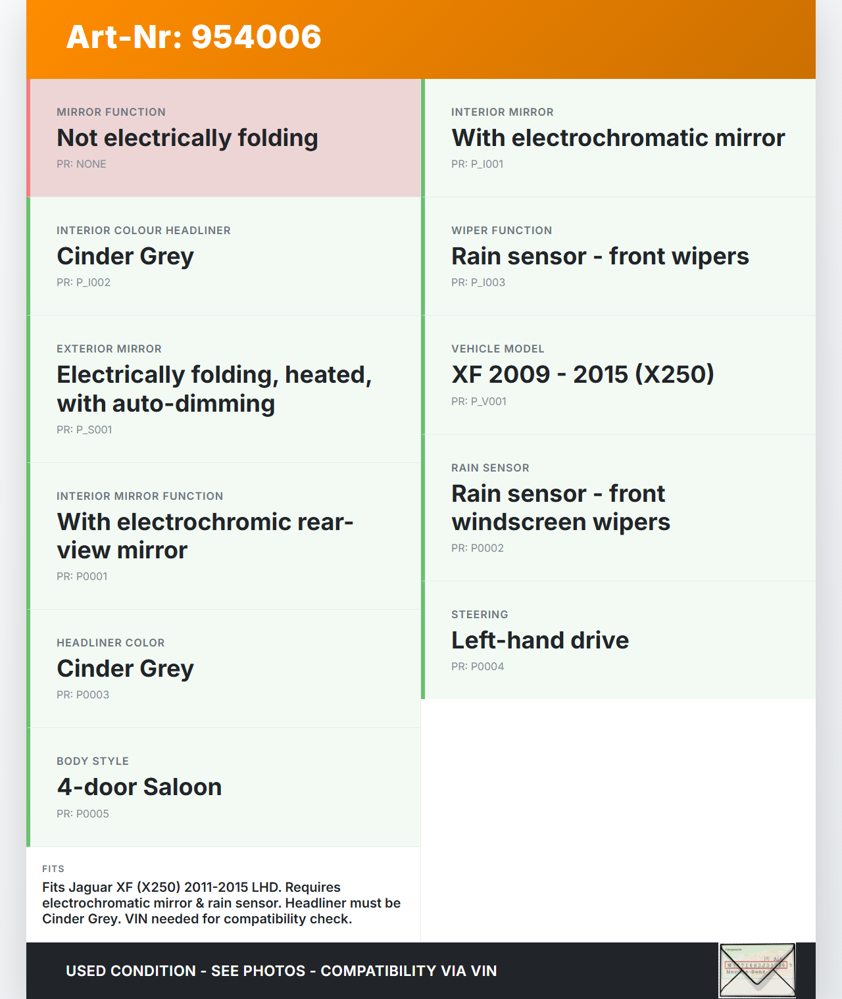Screen dimensions: 842x999
Task: Click the envelope VIN thumbnail image
Action: [757, 971]
